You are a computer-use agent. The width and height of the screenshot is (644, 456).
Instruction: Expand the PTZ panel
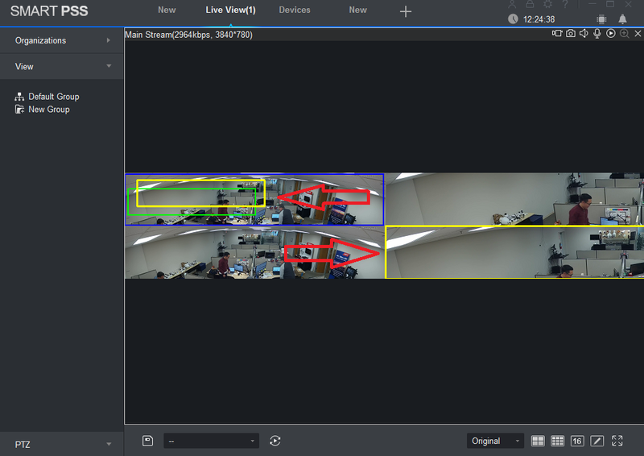tap(62, 444)
